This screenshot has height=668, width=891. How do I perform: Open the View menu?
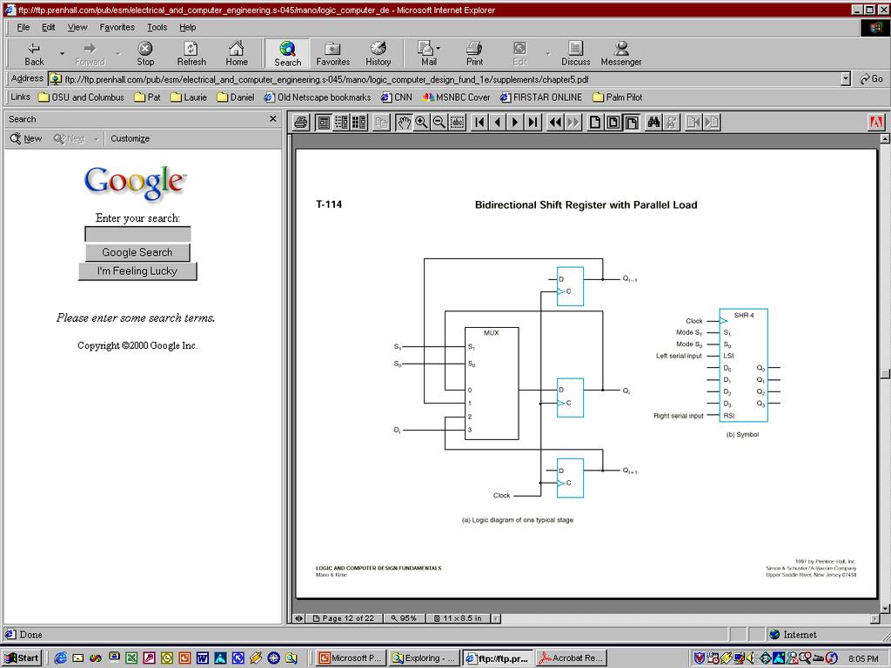click(x=77, y=27)
